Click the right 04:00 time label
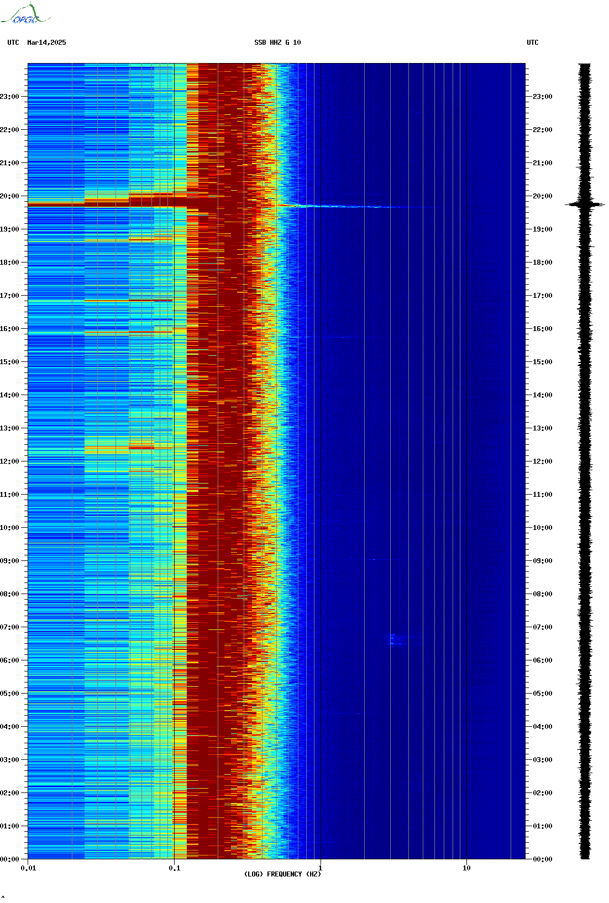609x903 pixels. [x=542, y=727]
